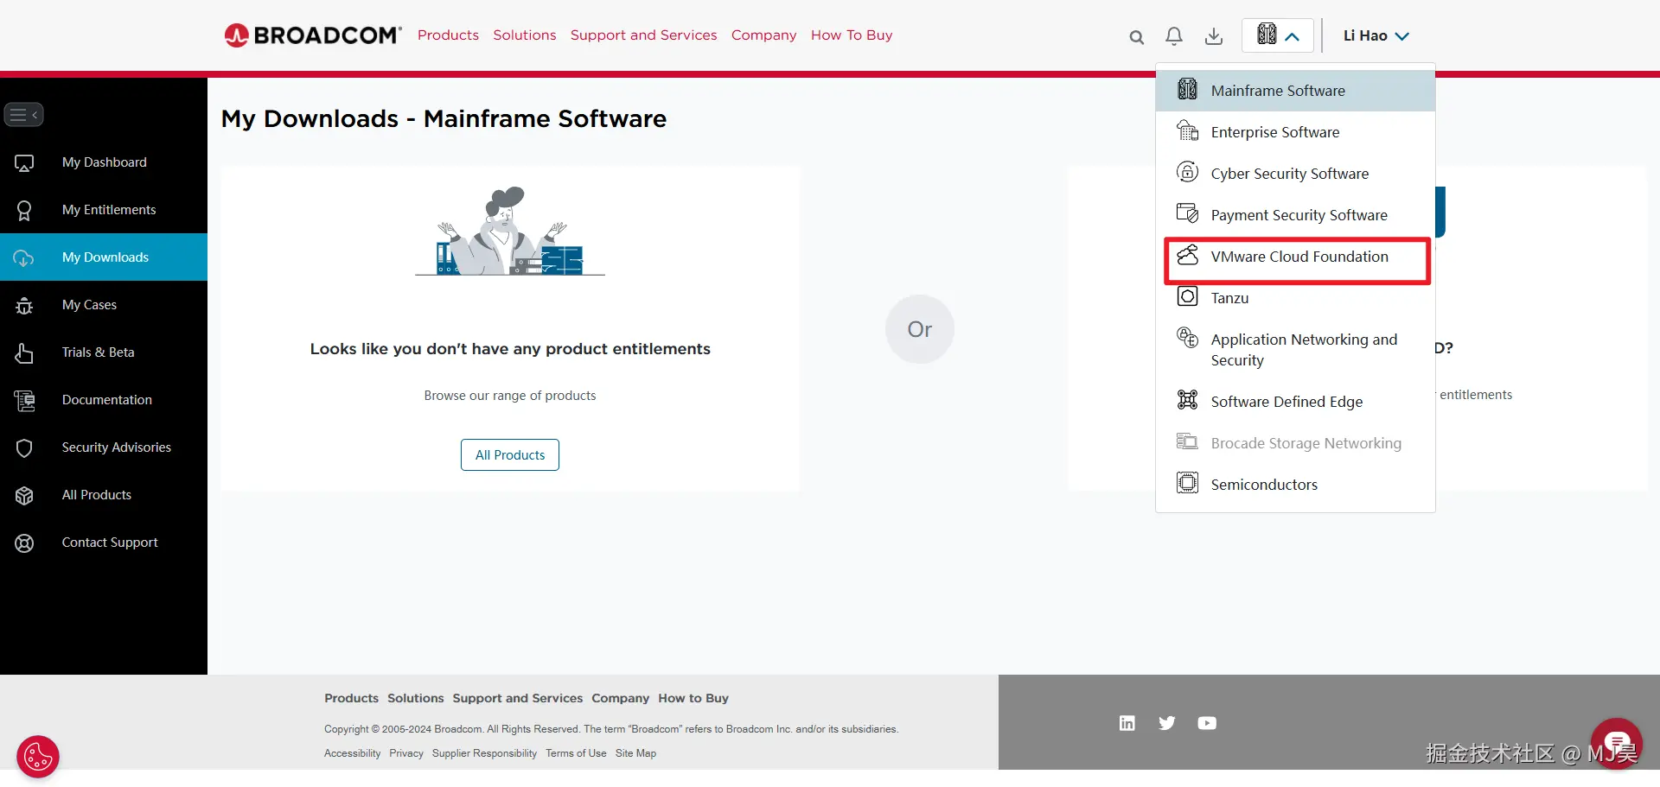Open footer Supplier Responsibility link
The height and width of the screenshot is (787, 1660).
pos(484,753)
